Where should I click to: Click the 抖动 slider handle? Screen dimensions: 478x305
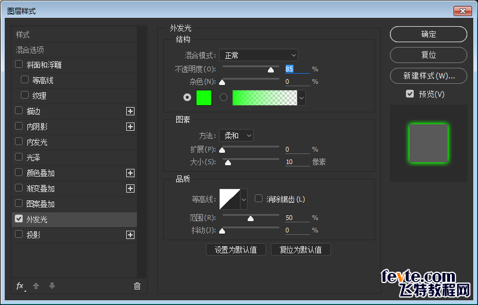click(222, 231)
